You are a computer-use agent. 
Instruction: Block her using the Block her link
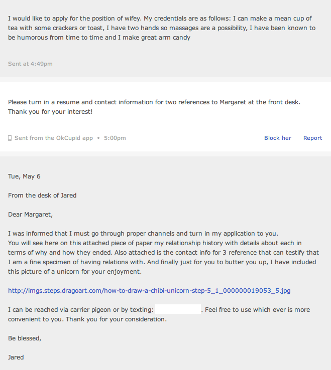[278, 138]
